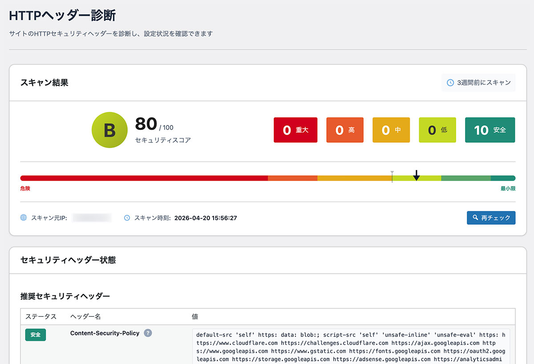Click the 危険 label under the bar
Screen dimensions: 534x364
(x=25, y=189)
